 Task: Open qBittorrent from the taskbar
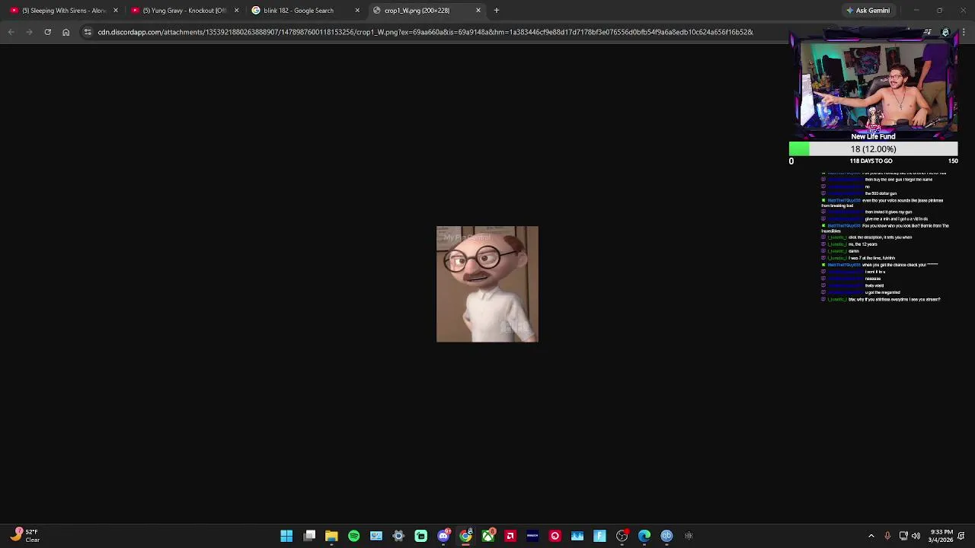click(x=667, y=536)
